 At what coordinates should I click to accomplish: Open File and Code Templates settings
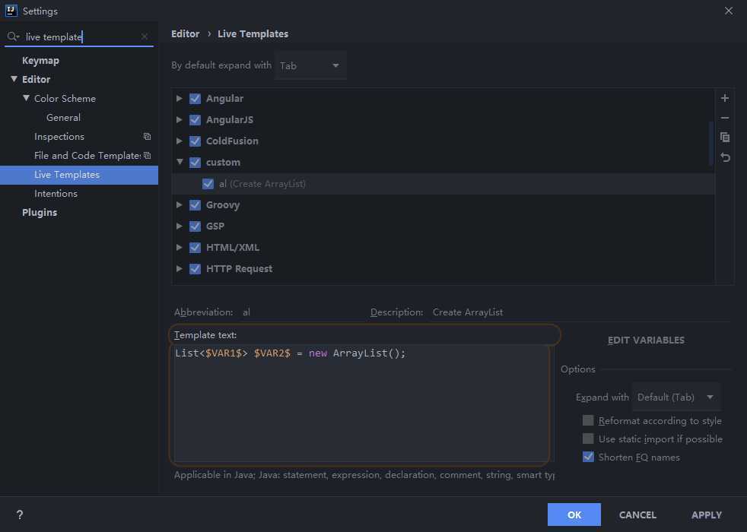(87, 156)
